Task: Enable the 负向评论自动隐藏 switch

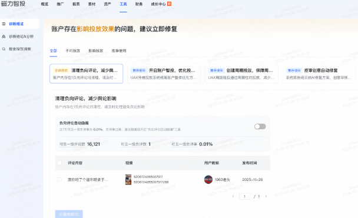Action: [x=260, y=126]
